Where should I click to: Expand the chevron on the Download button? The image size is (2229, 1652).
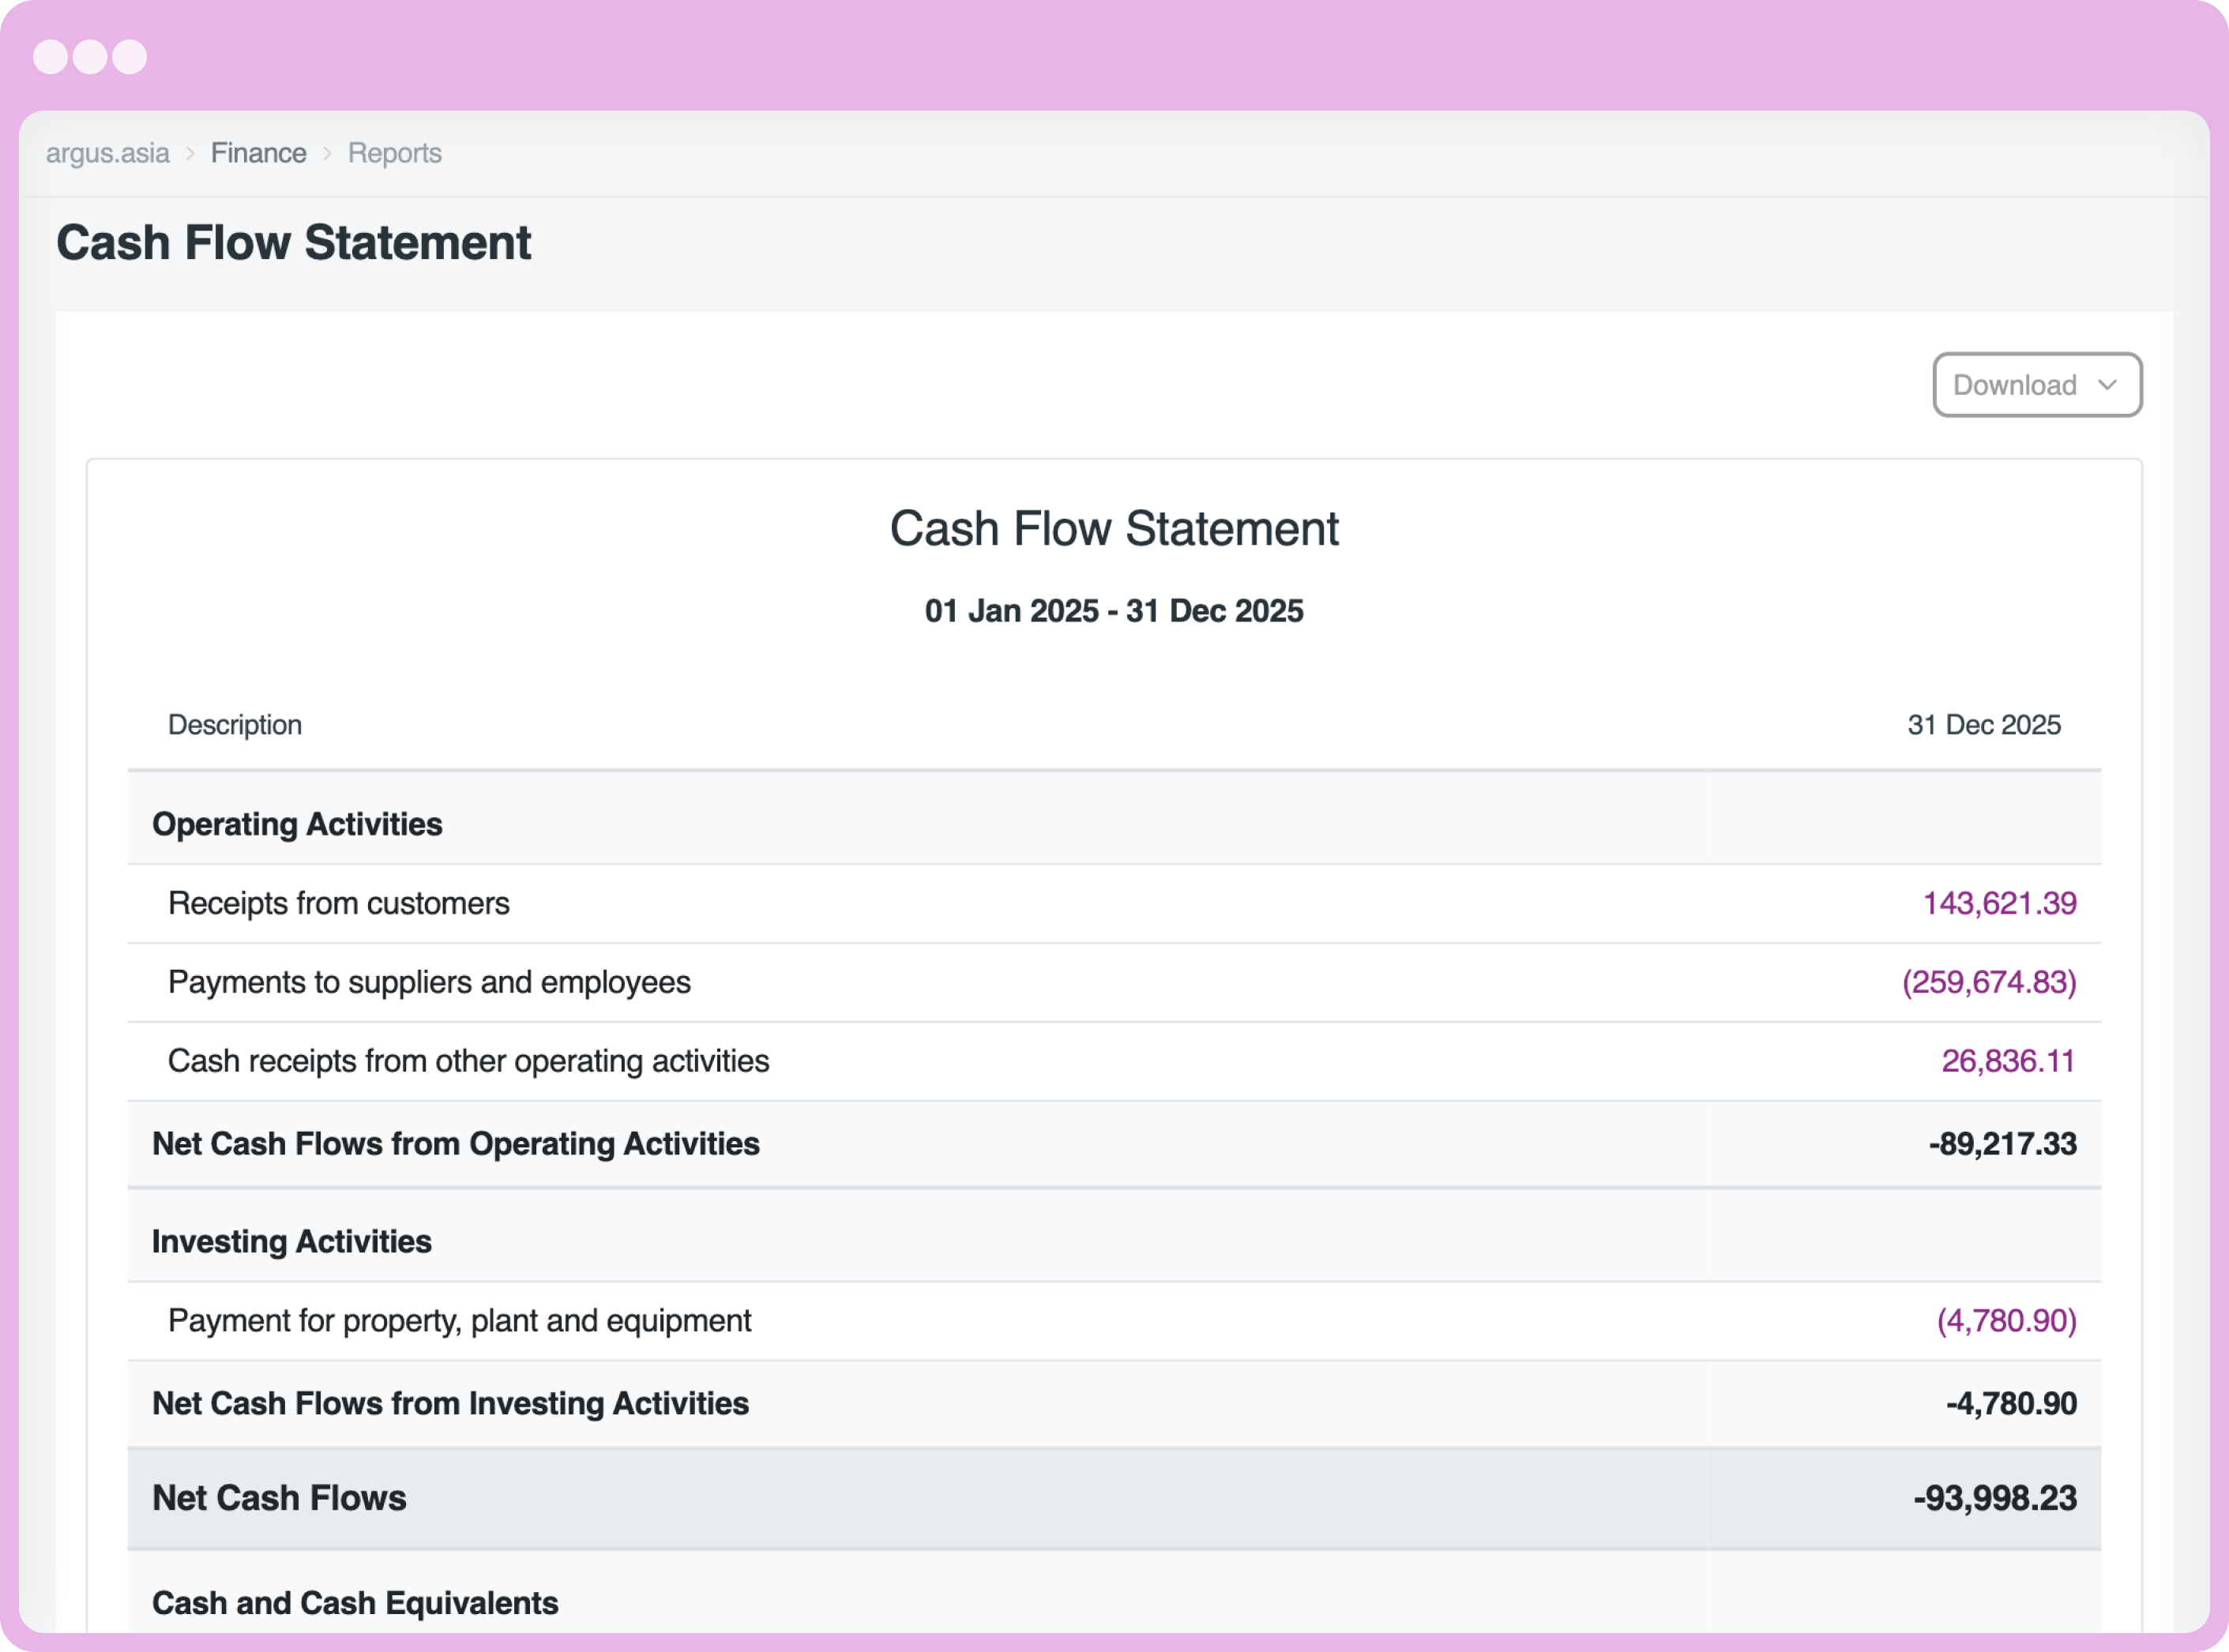[2109, 385]
